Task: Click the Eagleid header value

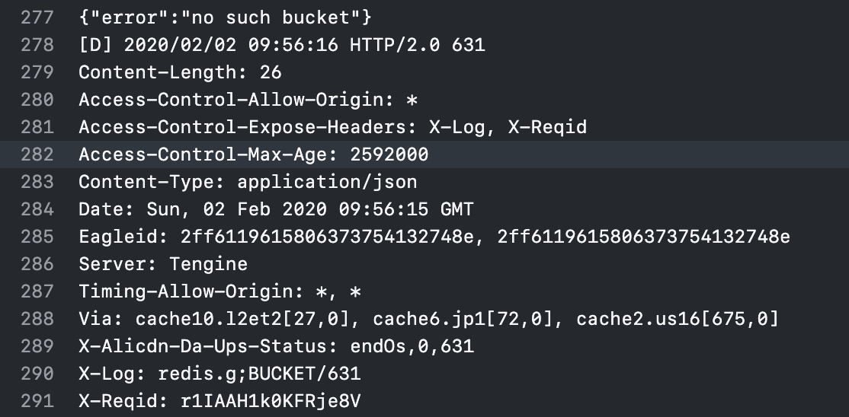Action: (485, 237)
